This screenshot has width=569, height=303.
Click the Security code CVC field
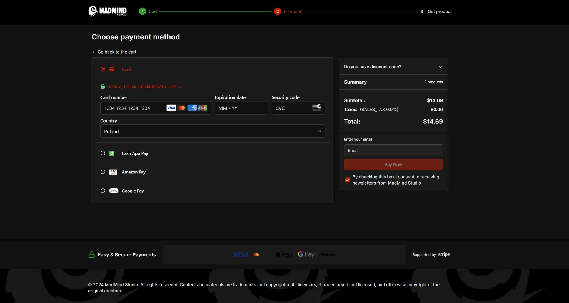tap(298, 108)
